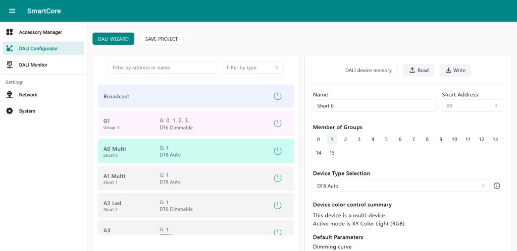This screenshot has width=517, height=251.
Task: Toggle power for A0 Multi device
Action: [277, 151]
